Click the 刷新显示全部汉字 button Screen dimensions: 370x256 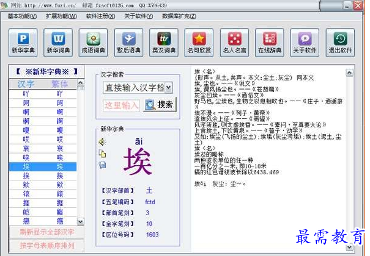[x=46, y=232]
